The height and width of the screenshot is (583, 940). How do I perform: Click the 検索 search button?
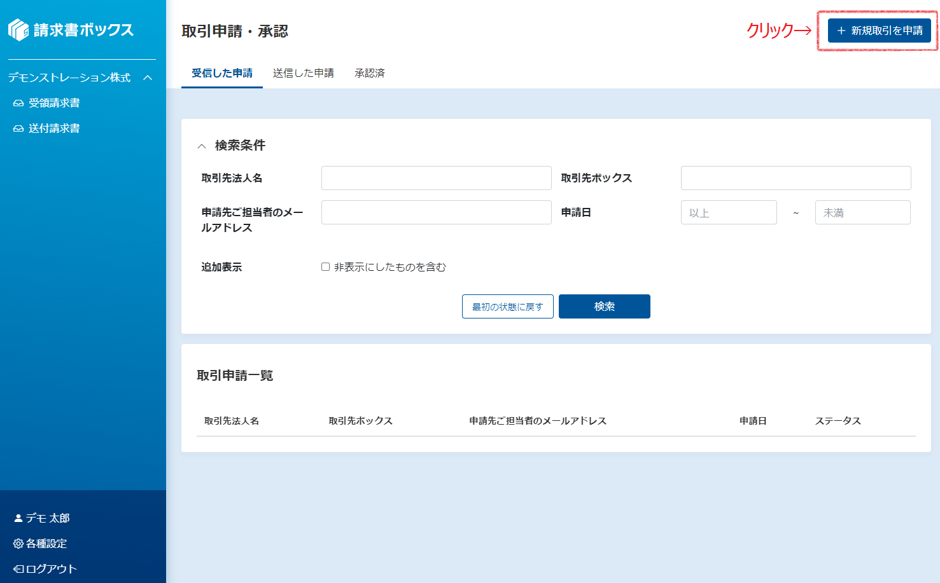[605, 306]
